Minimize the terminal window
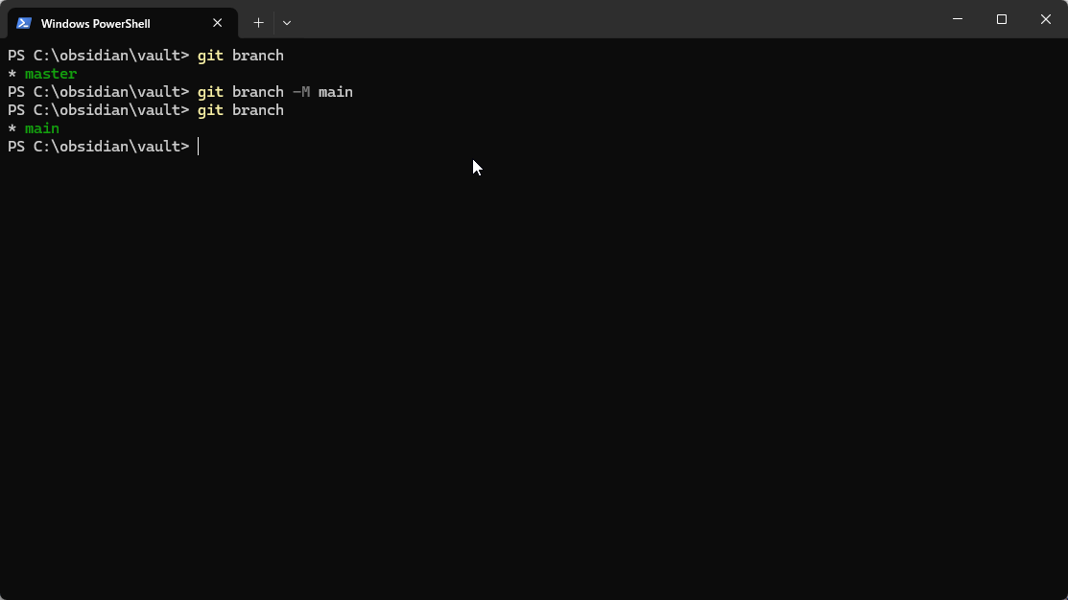 tap(957, 19)
